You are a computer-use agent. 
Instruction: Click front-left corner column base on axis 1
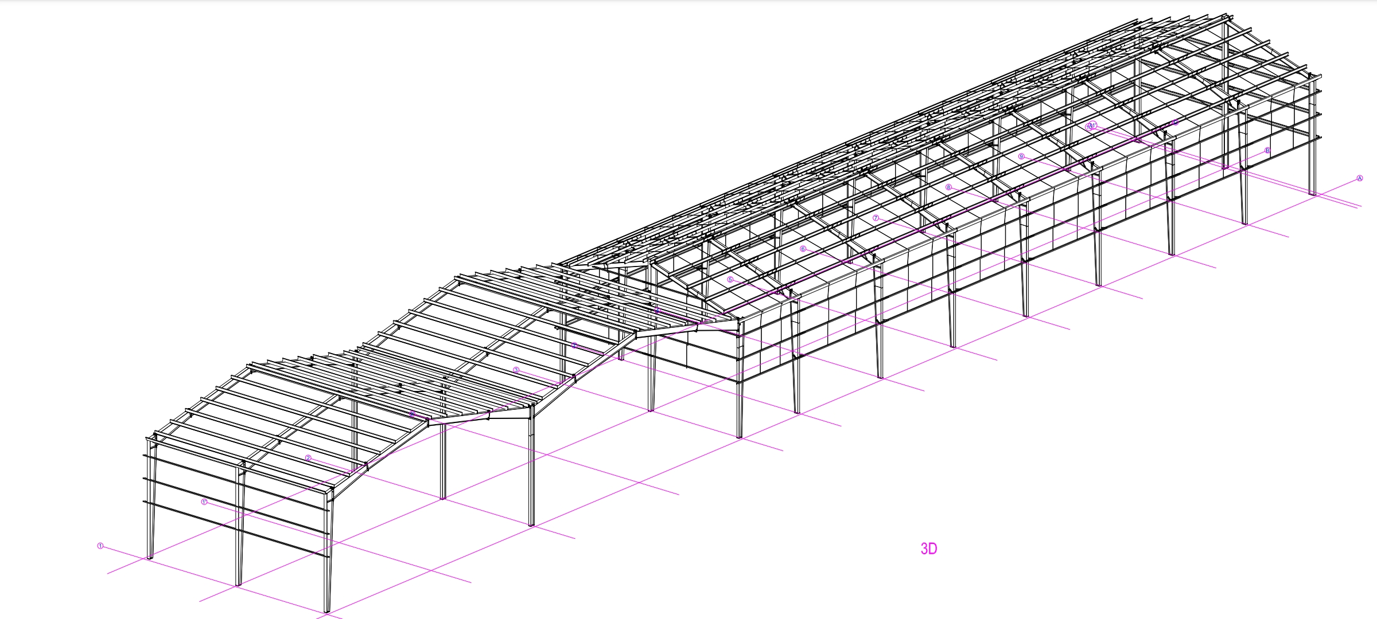150,556
